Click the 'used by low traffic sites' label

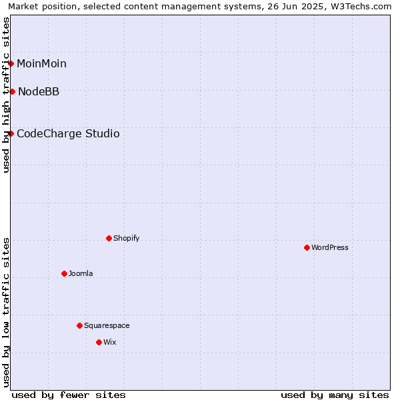pyautogui.click(x=6, y=313)
